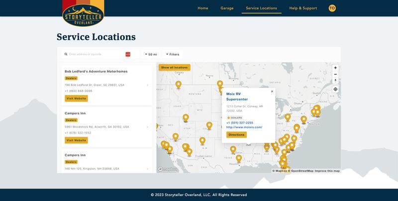Screen dimensions: 398x201
Task: Click address 146 NH-125, Kingston
Action: pyautogui.click(x=92, y=169)
